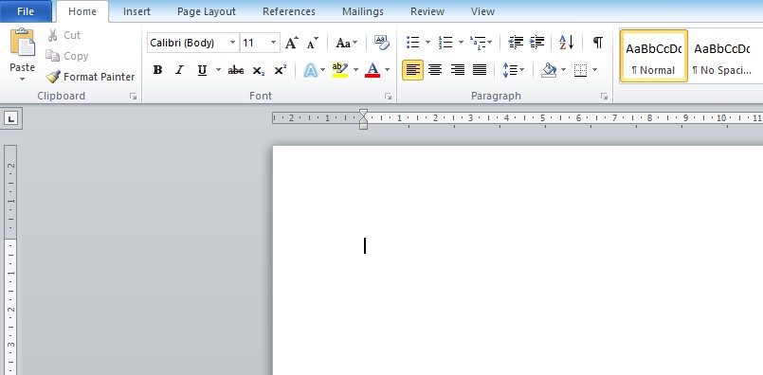Image resolution: width=763 pixels, height=375 pixels.
Task: Grow font size with the large A icon
Action: point(292,43)
